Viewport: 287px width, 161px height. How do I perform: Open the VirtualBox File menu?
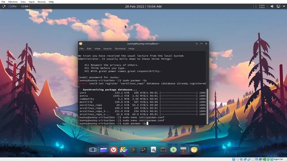(x=3, y=2)
